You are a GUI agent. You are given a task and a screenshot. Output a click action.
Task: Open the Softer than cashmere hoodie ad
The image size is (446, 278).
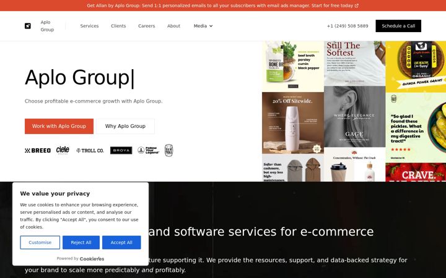point(292,168)
